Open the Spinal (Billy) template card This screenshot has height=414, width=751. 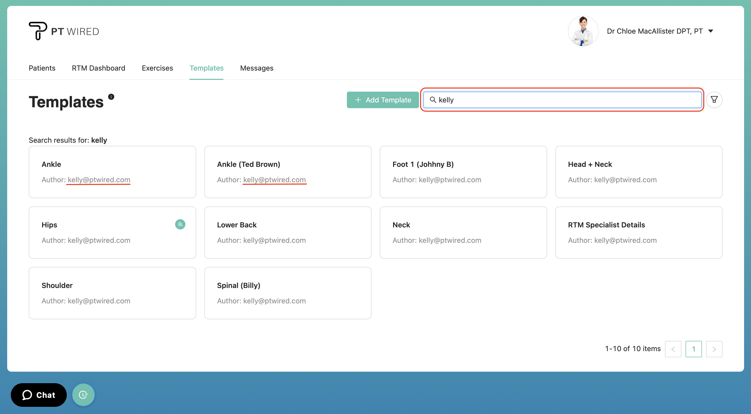tap(288, 293)
